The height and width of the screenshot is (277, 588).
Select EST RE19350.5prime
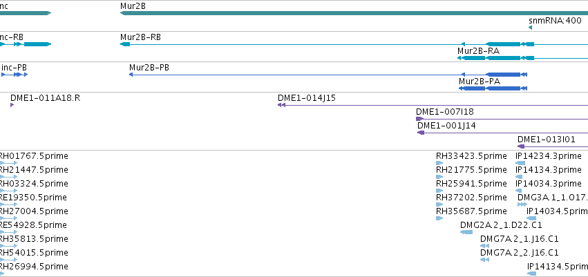[33, 197]
